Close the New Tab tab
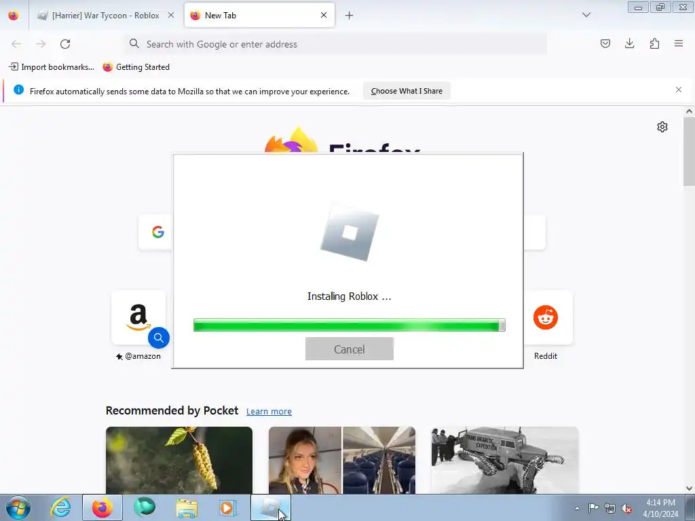The width and height of the screenshot is (695, 521). (x=324, y=15)
